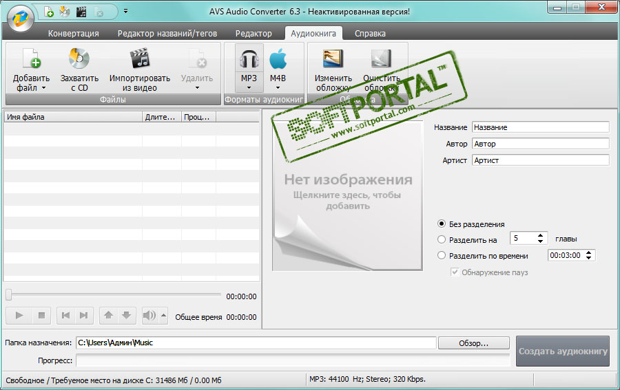Click Создать аудиокнигу button
Screen dimensions: 620x390
tap(563, 351)
